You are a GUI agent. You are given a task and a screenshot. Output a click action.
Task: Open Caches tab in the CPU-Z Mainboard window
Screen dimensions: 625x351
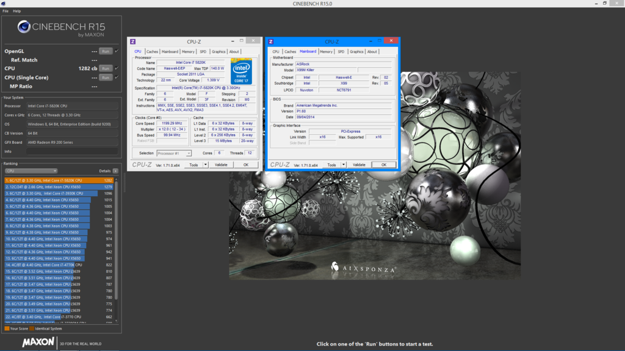(x=290, y=52)
